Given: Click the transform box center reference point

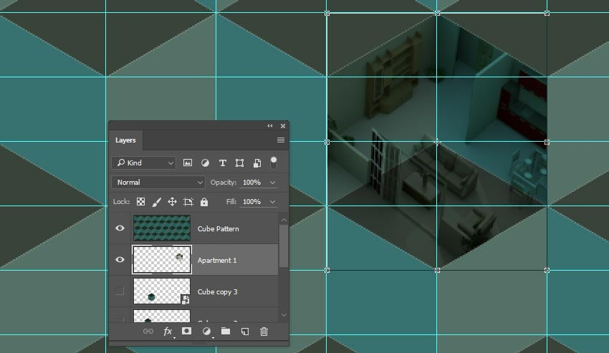Looking at the screenshot, I should [x=437, y=142].
